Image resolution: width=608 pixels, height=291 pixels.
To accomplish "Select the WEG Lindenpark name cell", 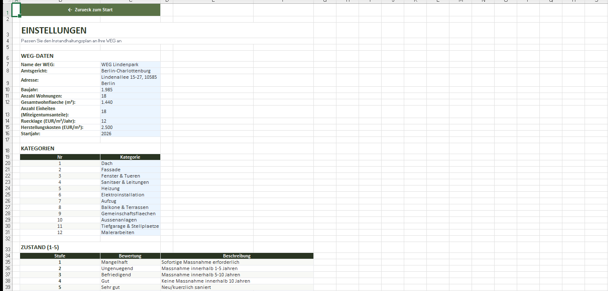I will click(130, 64).
